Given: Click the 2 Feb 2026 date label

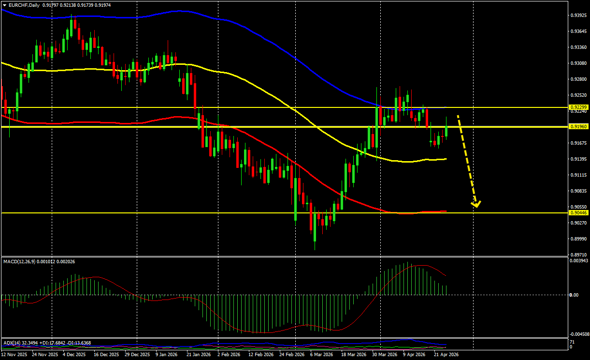Looking at the screenshot, I should [229, 354].
